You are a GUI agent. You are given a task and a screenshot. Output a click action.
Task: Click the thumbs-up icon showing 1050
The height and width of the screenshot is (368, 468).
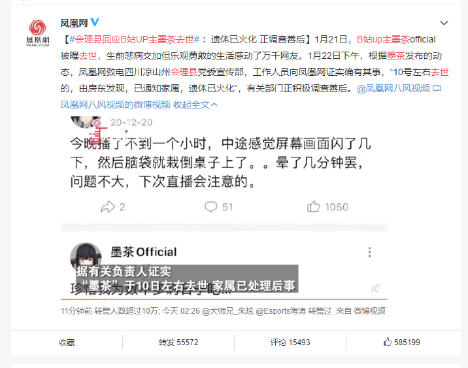tap(313, 207)
